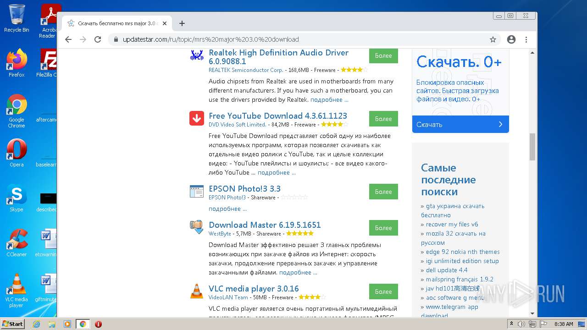Open the Opera desktop icon
Viewport: 587px width, 330px height.
pos(17,153)
